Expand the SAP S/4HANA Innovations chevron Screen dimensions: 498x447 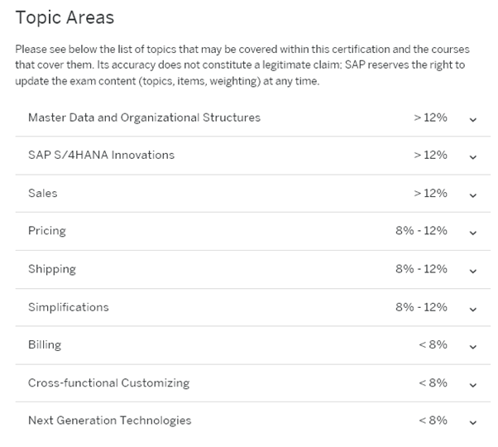pos(473,157)
